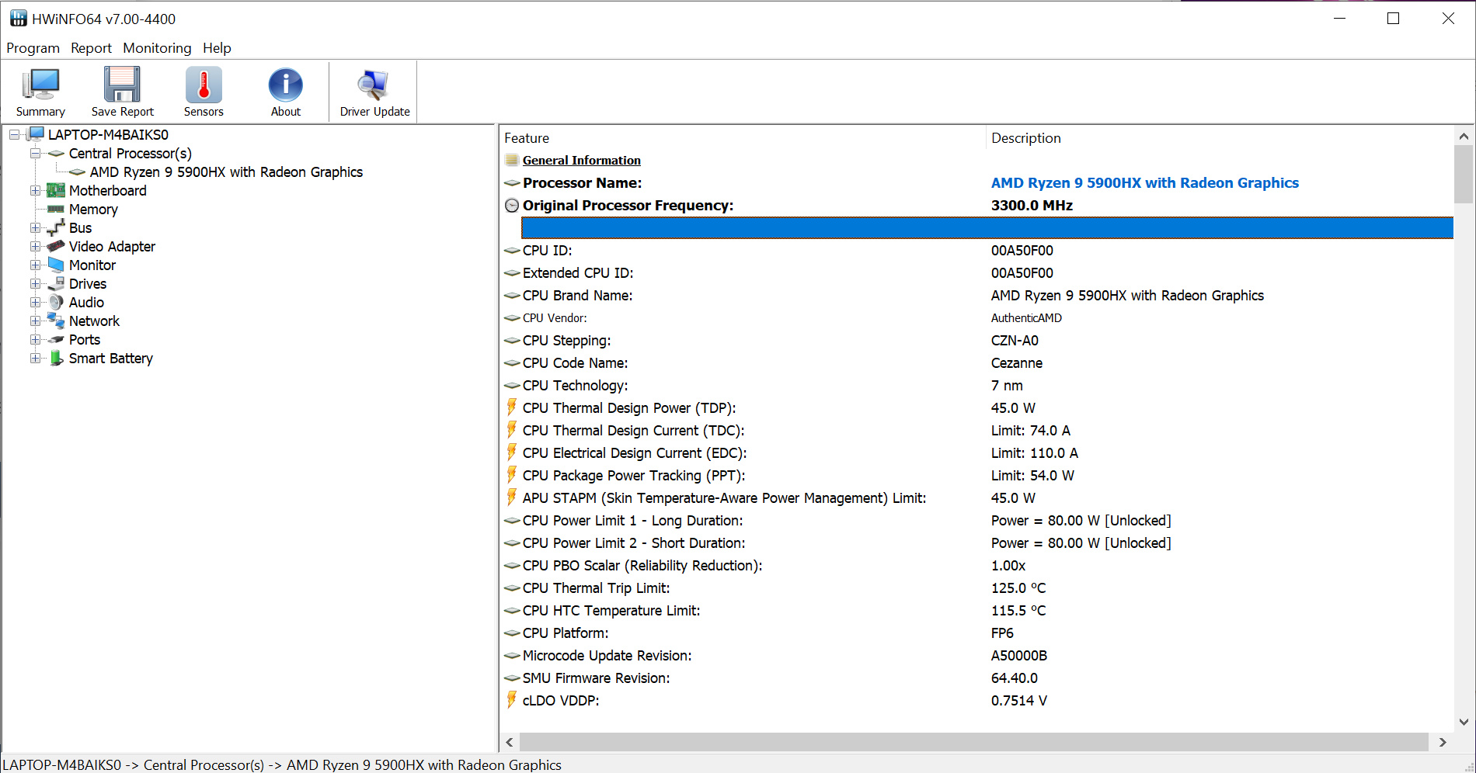Select the highlighted blue row
Image resolution: width=1476 pixels, height=773 pixels.
(987, 227)
